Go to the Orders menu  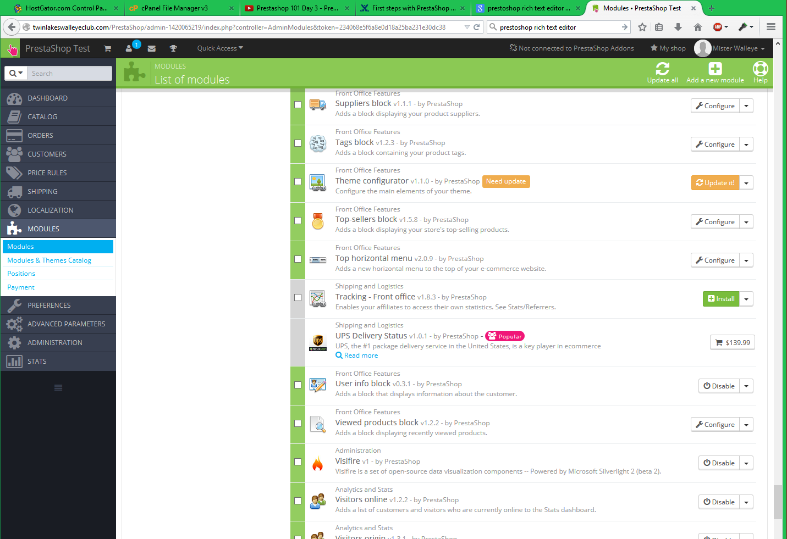[x=58, y=136]
